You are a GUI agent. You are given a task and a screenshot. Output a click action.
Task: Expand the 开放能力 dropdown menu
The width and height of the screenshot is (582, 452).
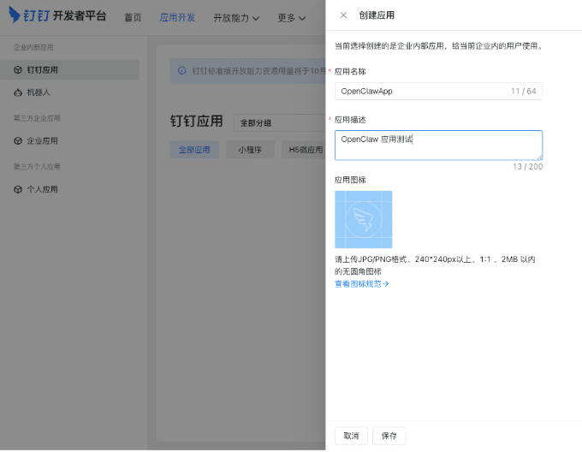[236, 17]
